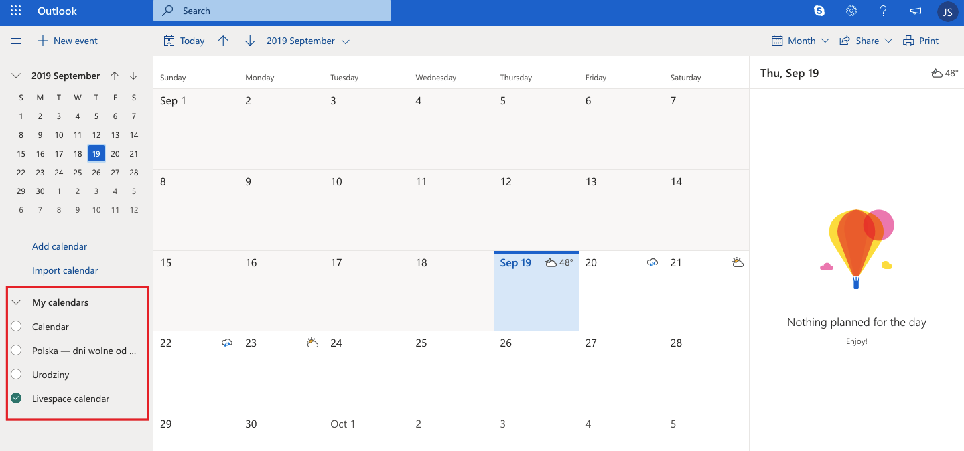Click the Outlook brand title

click(x=57, y=11)
